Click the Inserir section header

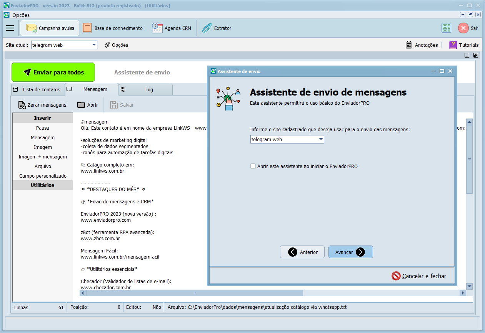point(43,118)
